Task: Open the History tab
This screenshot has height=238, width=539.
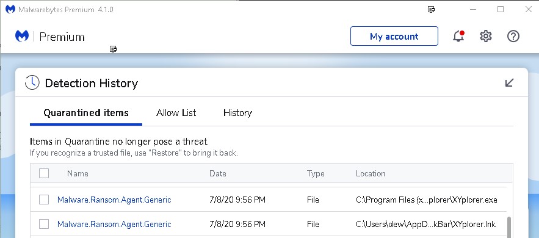Action: pyautogui.click(x=237, y=113)
